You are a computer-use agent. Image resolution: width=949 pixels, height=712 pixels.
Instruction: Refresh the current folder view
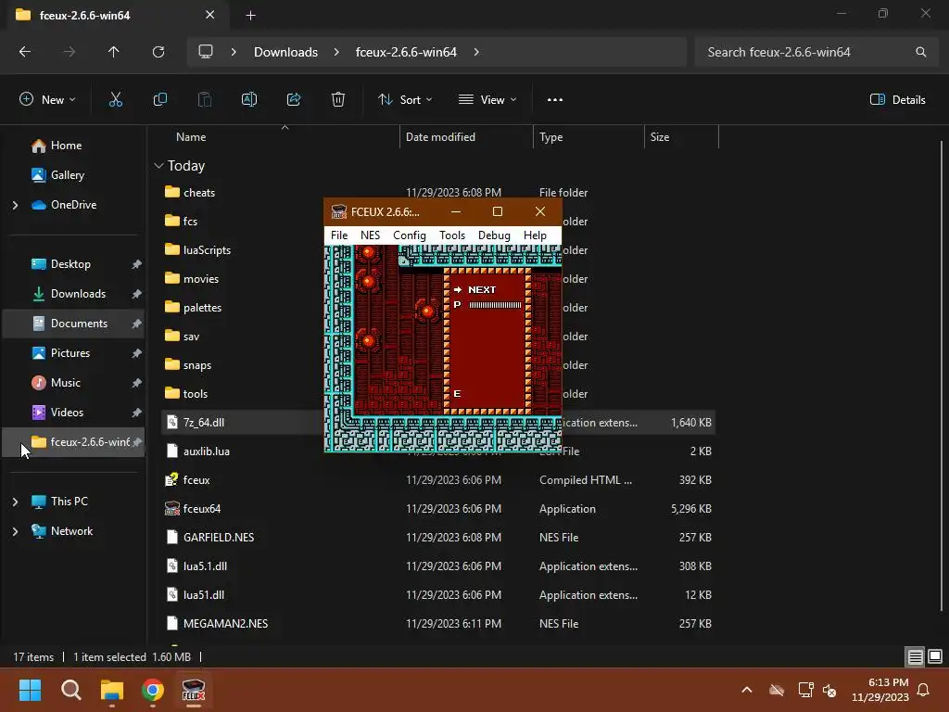click(158, 52)
